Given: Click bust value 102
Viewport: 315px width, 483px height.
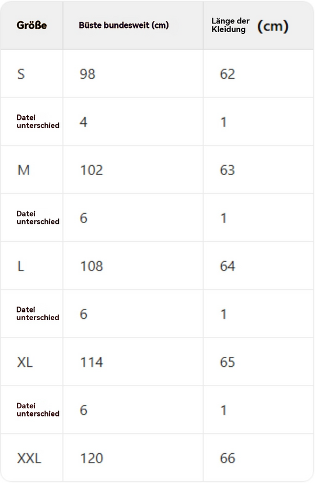Looking at the screenshot, I should tap(92, 170).
